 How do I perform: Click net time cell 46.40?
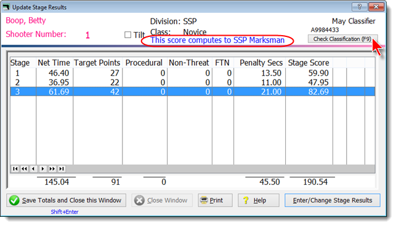pyautogui.click(x=59, y=73)
